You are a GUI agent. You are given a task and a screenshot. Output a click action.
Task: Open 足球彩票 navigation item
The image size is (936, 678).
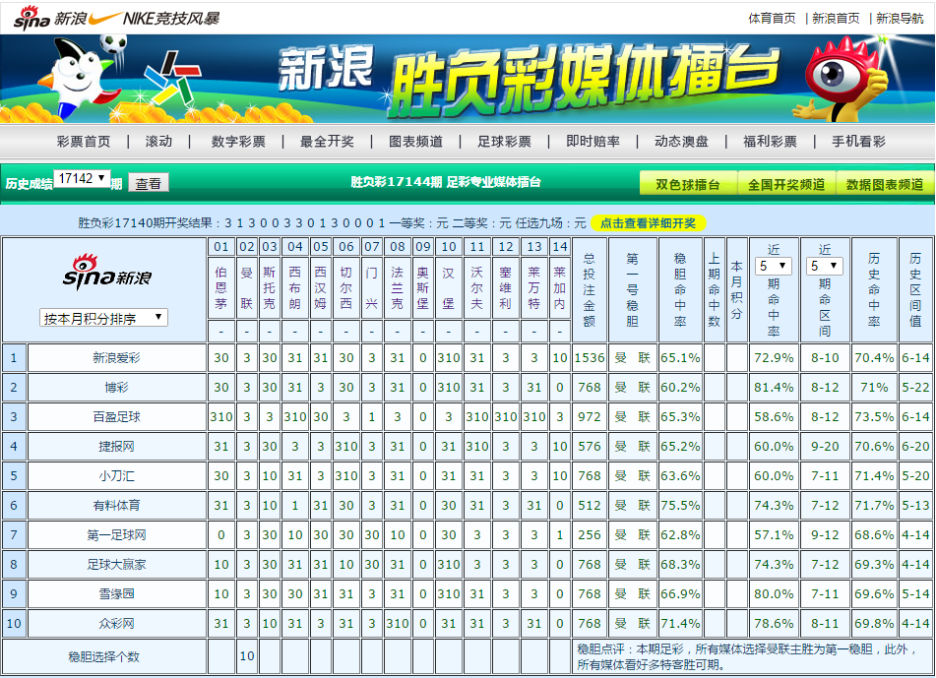click(504, 142)
